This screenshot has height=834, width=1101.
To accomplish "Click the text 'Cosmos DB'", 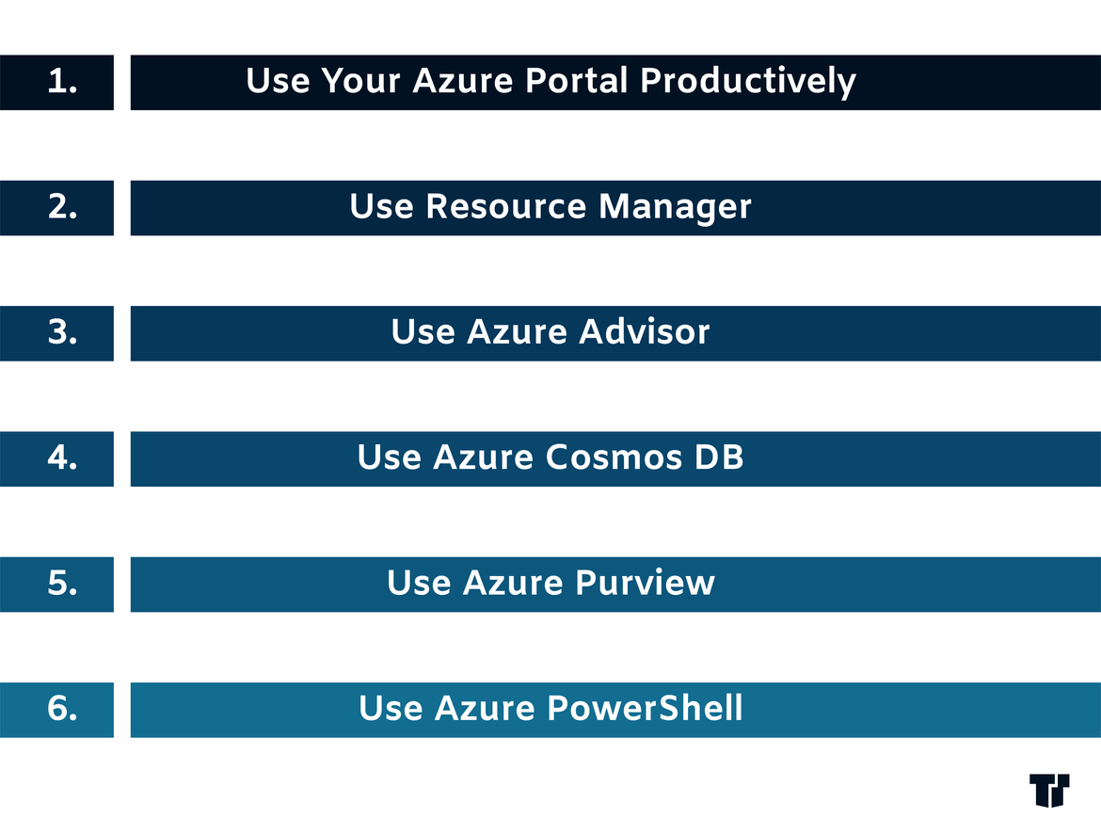I will pos(645,457).
